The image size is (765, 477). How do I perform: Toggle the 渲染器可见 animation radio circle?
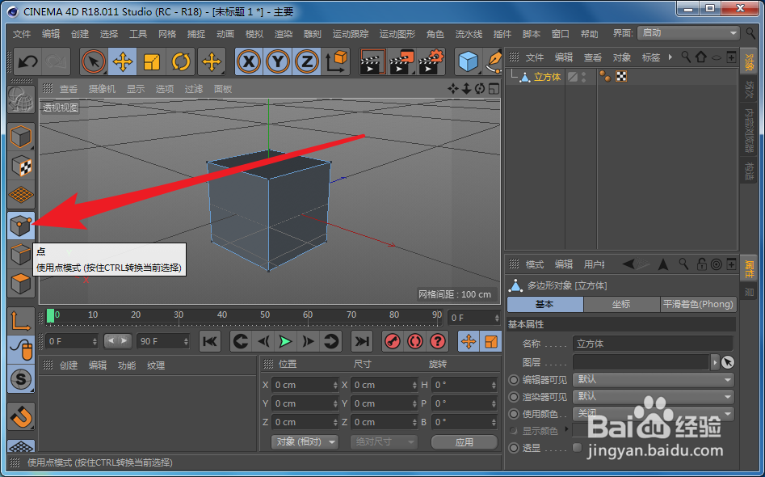click(513, 396)
